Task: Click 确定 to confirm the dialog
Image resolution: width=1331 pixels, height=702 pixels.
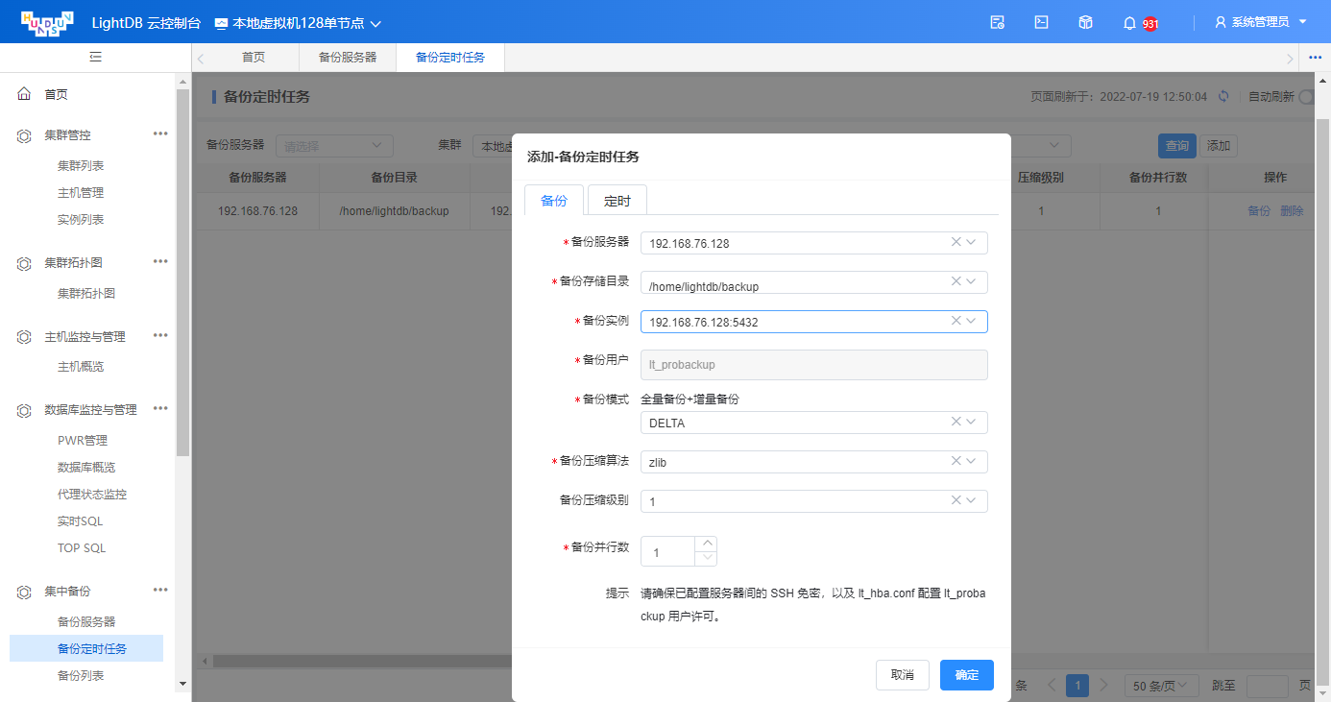Action: coord(967,675)
